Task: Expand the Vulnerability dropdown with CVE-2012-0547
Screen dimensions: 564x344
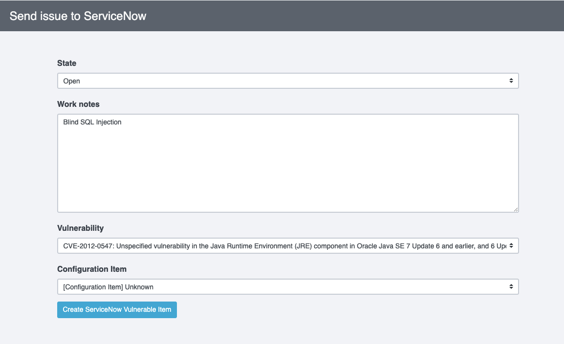Action: pos(288,245)
